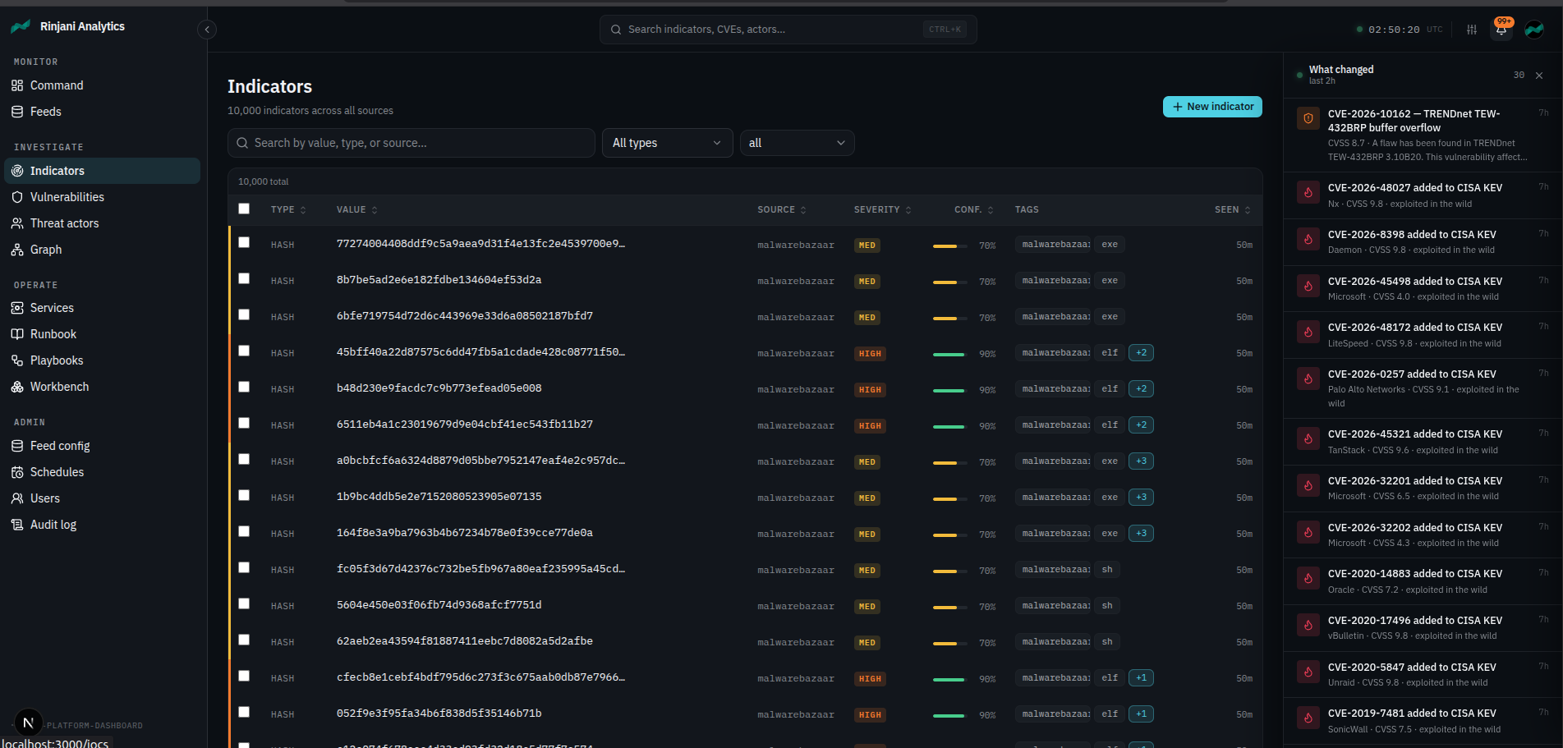Open the 'all' filter dropdown

(x=797, y=143)
